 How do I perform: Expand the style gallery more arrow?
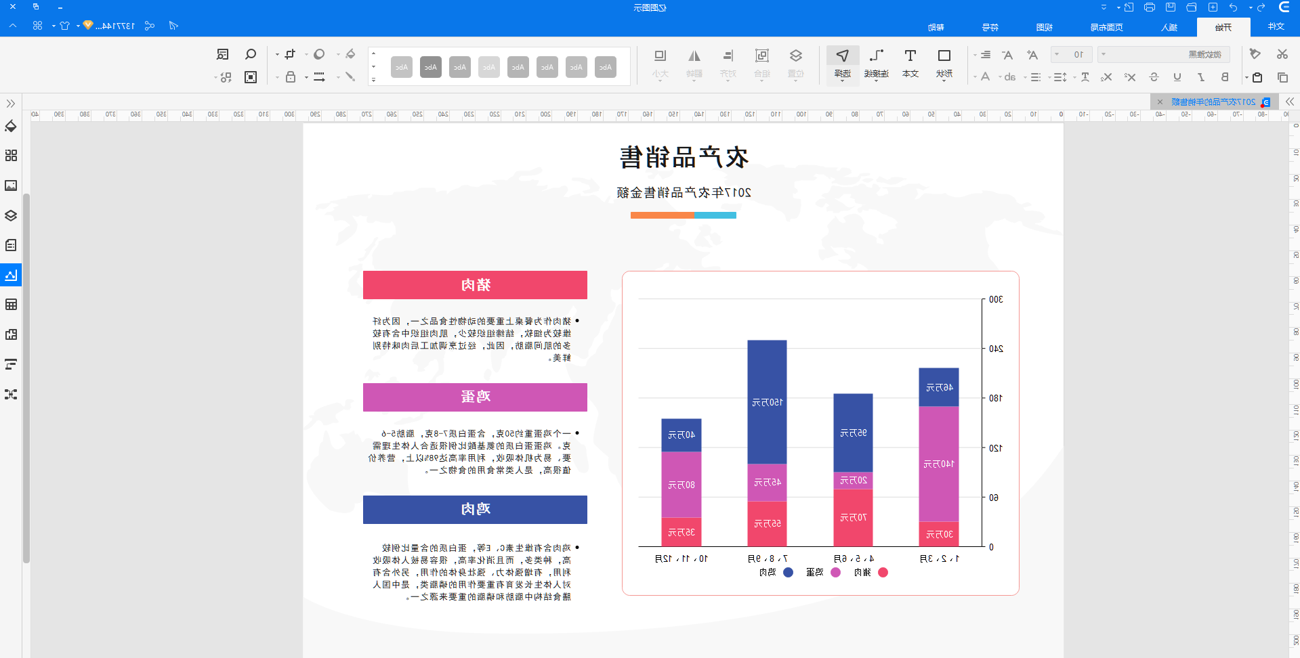(x=373, y=80)
